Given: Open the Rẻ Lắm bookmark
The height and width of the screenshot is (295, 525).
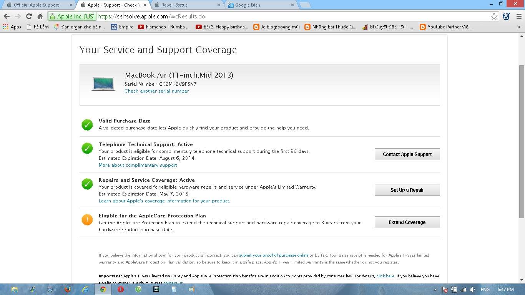Looking at the screenshot, I should tap(38, 27).
